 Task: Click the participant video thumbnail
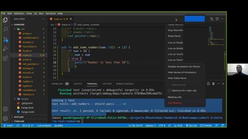click(x=238, y=69)
